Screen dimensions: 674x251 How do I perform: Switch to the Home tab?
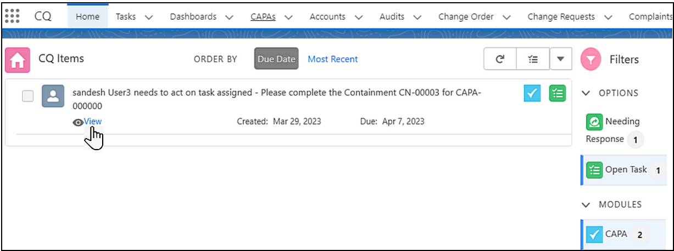[x=87, y=16]
